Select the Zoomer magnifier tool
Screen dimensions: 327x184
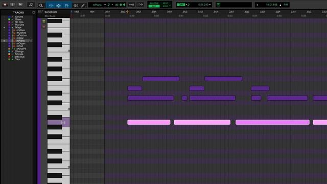point(41,6)
